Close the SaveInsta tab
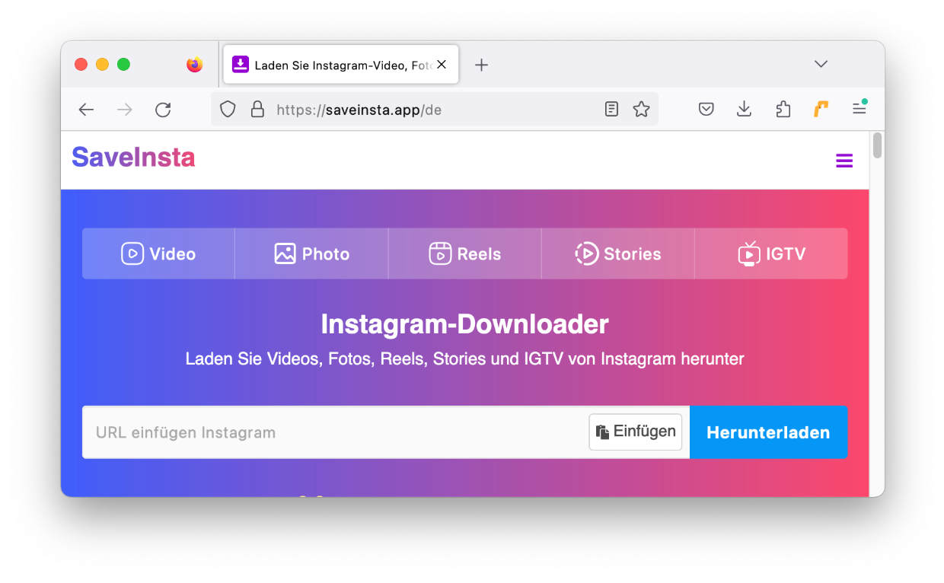 442,65
